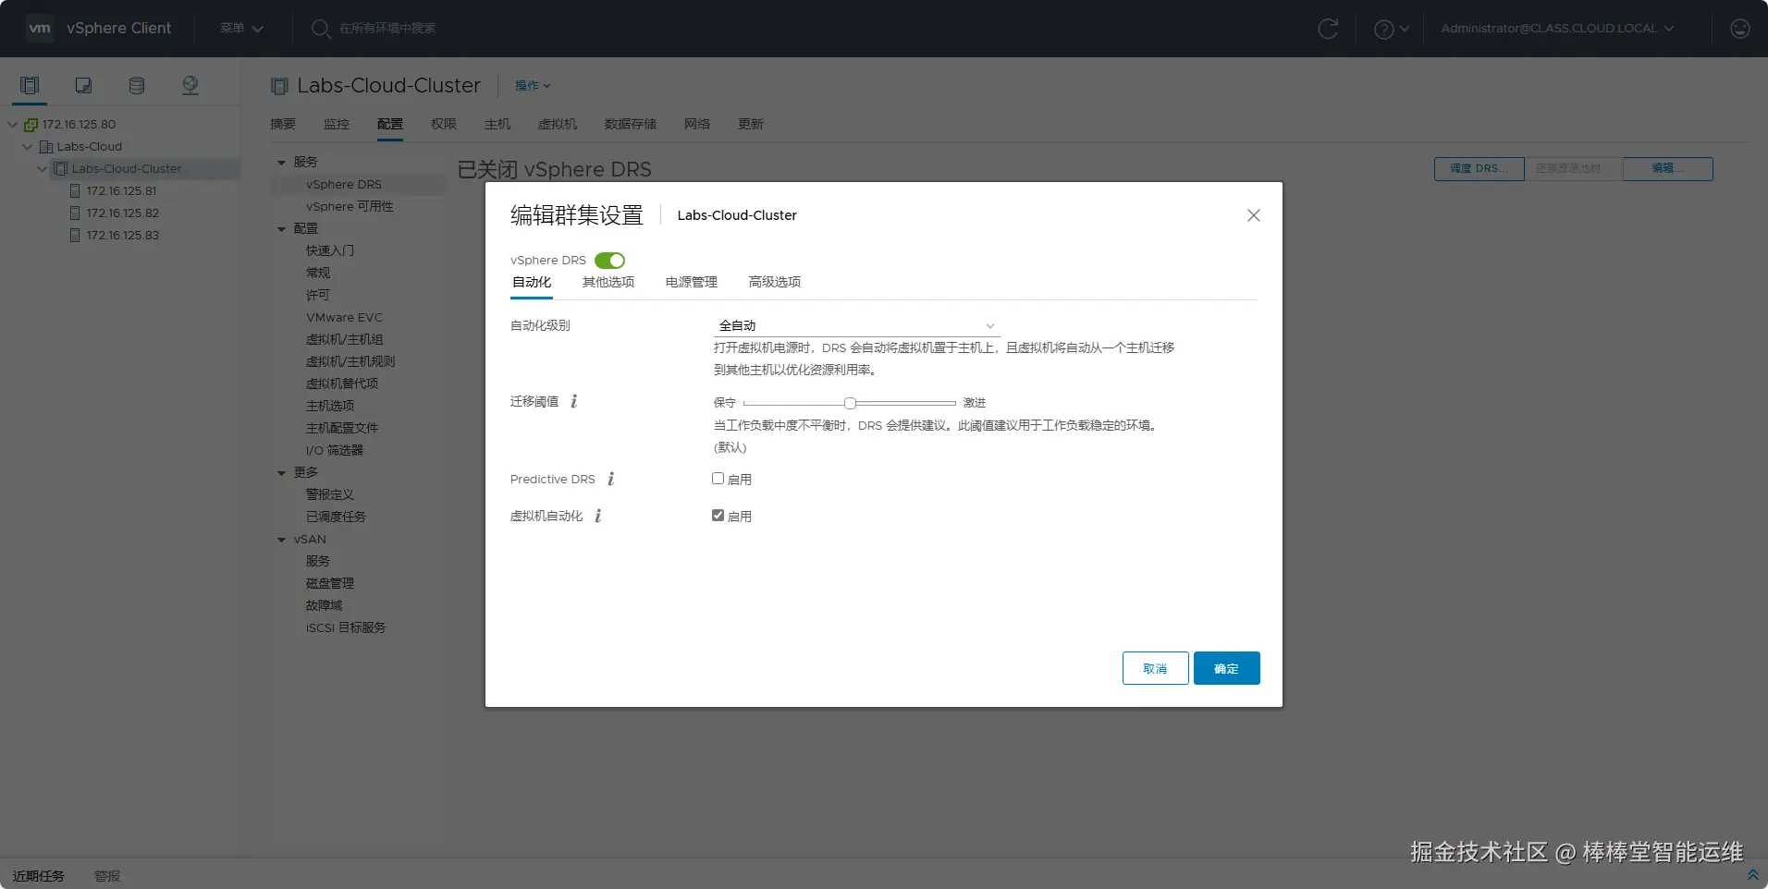Open the 自动化级别 dropdown
Viewport: 1768px width, 889px height.
click(x=856, y=325)
